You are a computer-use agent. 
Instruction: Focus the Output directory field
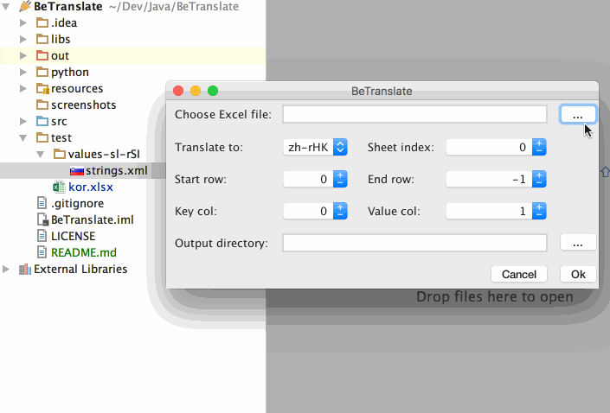coord(414,243)
